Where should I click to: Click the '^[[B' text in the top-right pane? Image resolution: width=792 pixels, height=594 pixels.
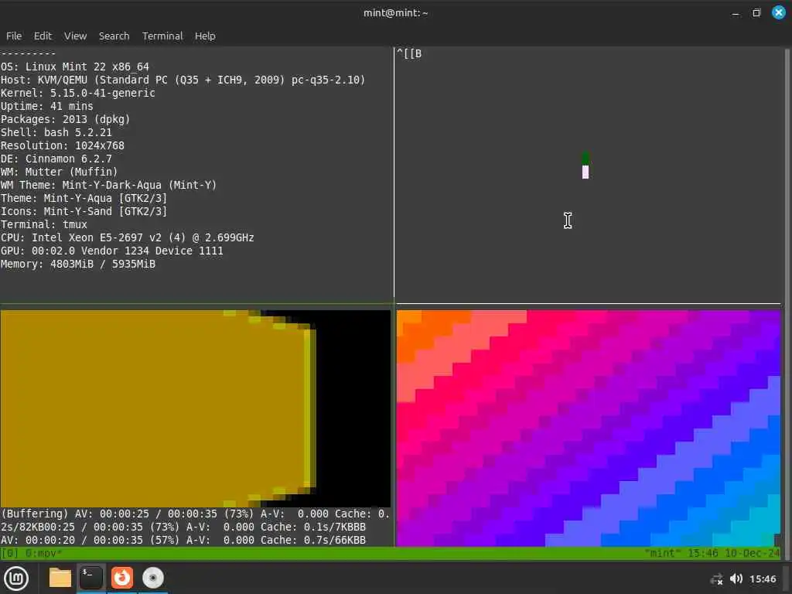coord(409,53)
